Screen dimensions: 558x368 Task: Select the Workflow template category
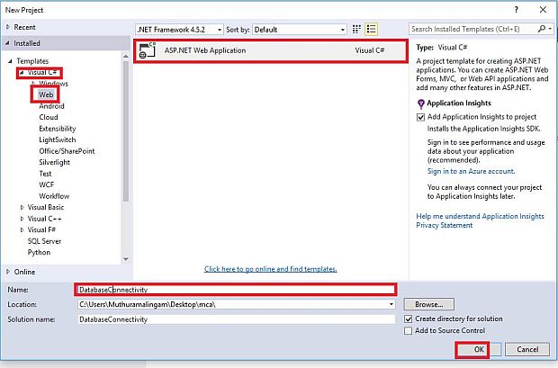coord(54,196)
